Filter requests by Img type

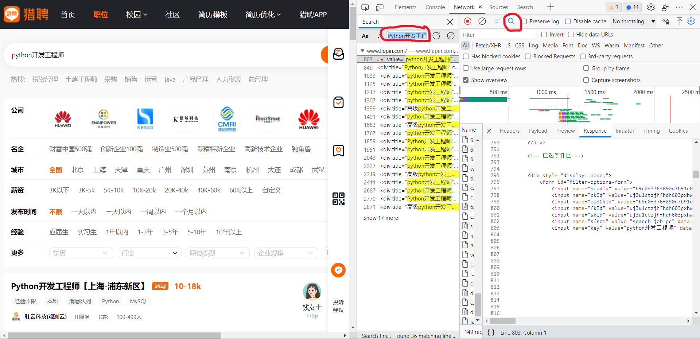(533, 46)
